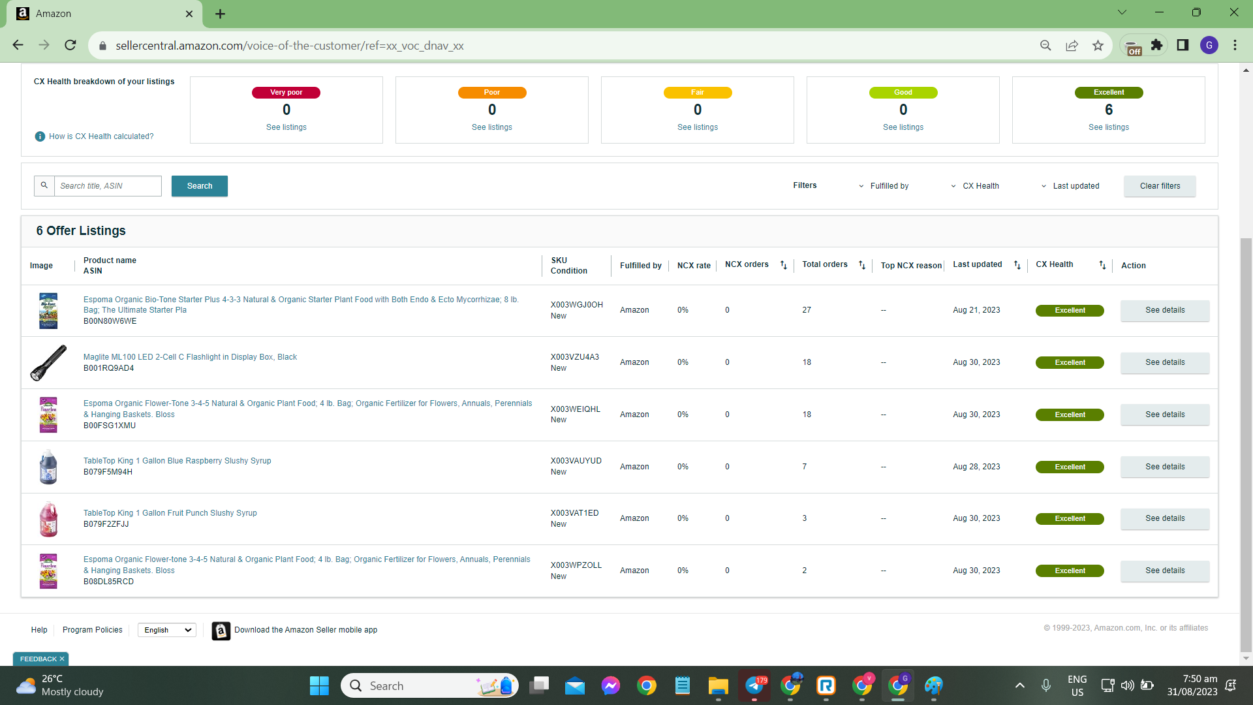This screenshot has height=705, width=1253.
Task: Expand the Last updated filter
Action: pos(1070,186)
